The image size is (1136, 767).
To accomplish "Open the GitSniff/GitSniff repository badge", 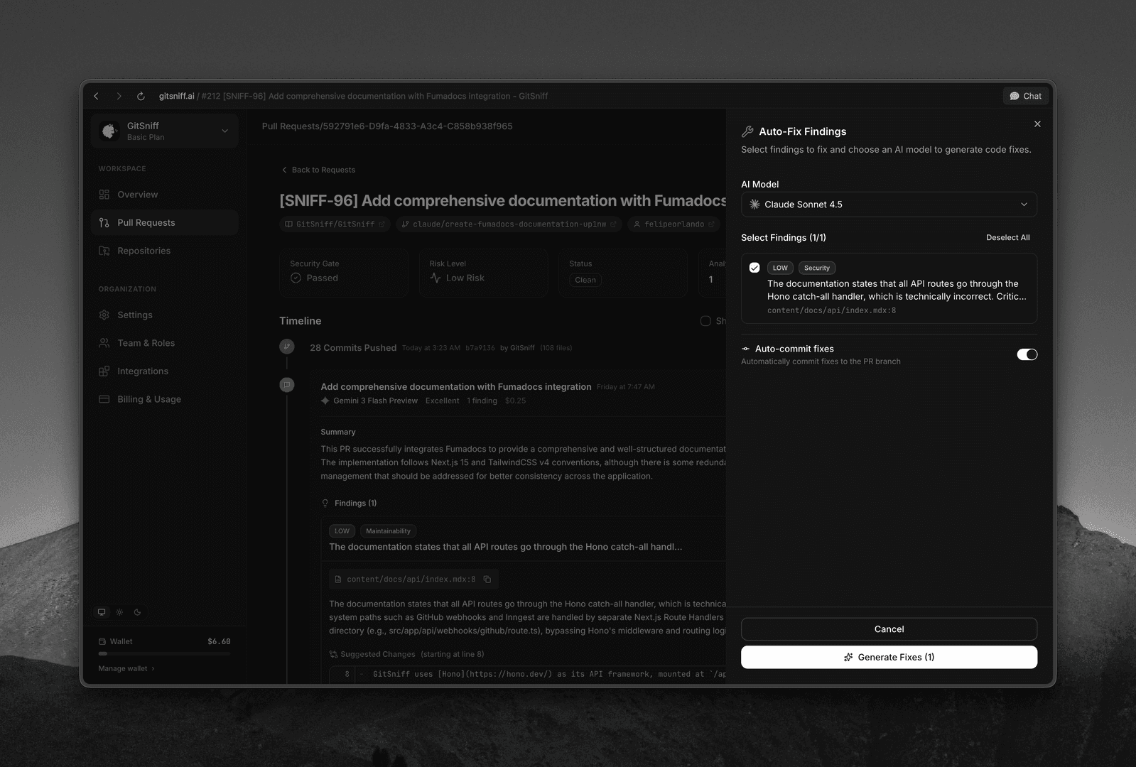I will pyautogui.click(x=335, y=224).
